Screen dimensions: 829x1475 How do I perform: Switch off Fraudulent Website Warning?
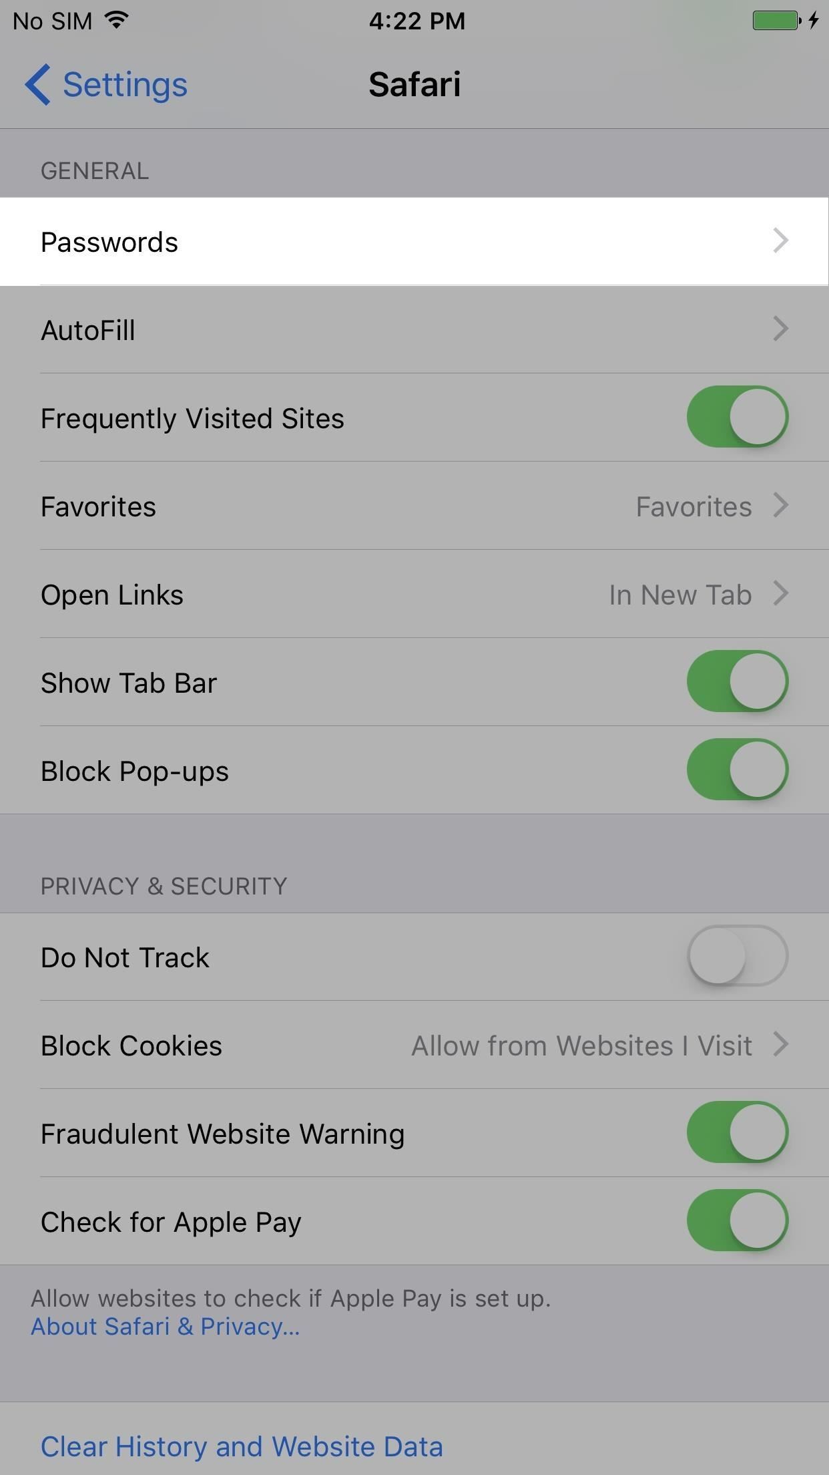click(738, 1133)
